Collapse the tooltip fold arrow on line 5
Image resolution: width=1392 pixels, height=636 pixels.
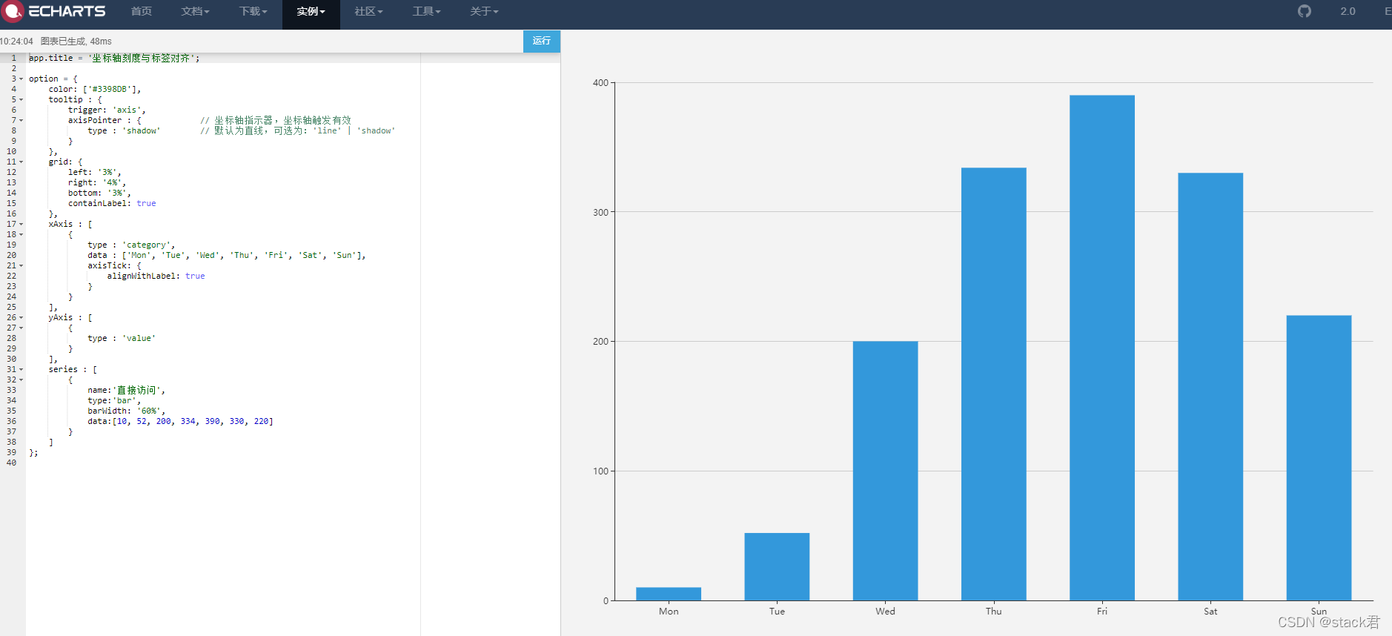point(21,100)
